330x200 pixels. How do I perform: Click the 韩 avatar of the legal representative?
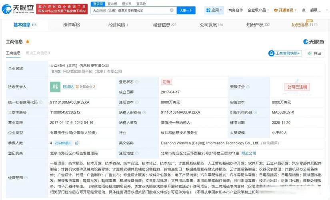tap(55, 87)
